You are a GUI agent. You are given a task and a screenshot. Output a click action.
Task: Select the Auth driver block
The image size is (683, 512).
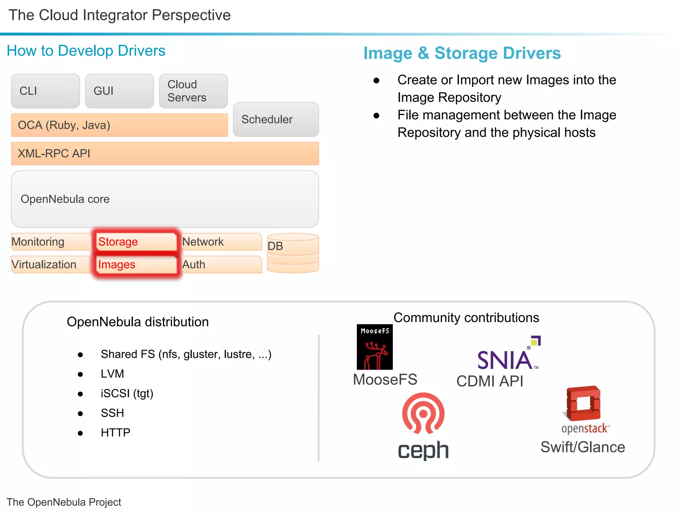pos(222,264)
